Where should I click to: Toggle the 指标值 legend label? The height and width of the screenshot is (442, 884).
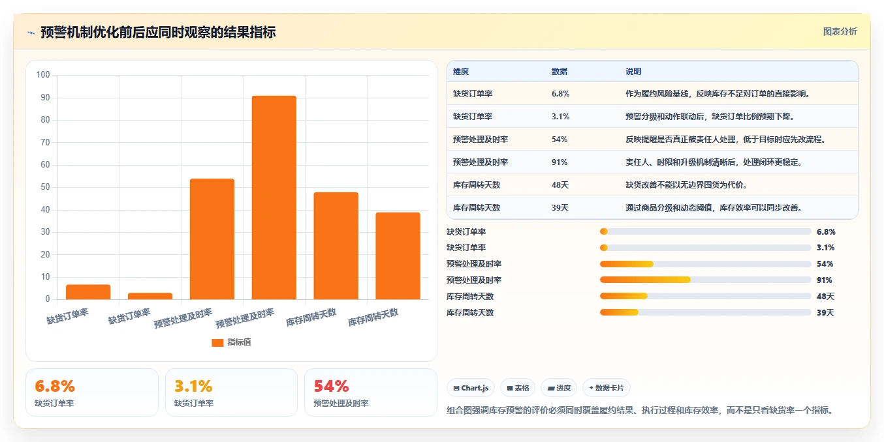(239, 342)
